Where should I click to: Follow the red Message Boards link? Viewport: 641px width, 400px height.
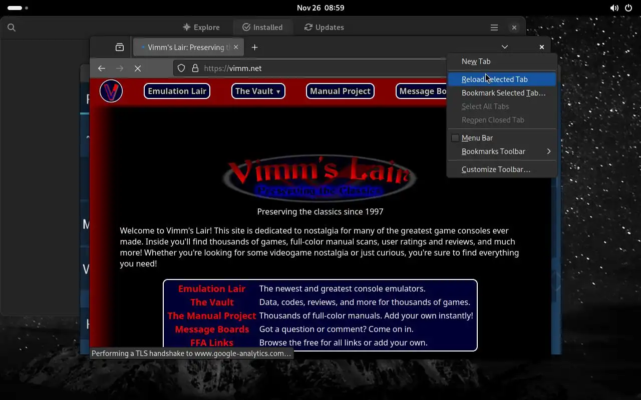[x=212, y=329]
